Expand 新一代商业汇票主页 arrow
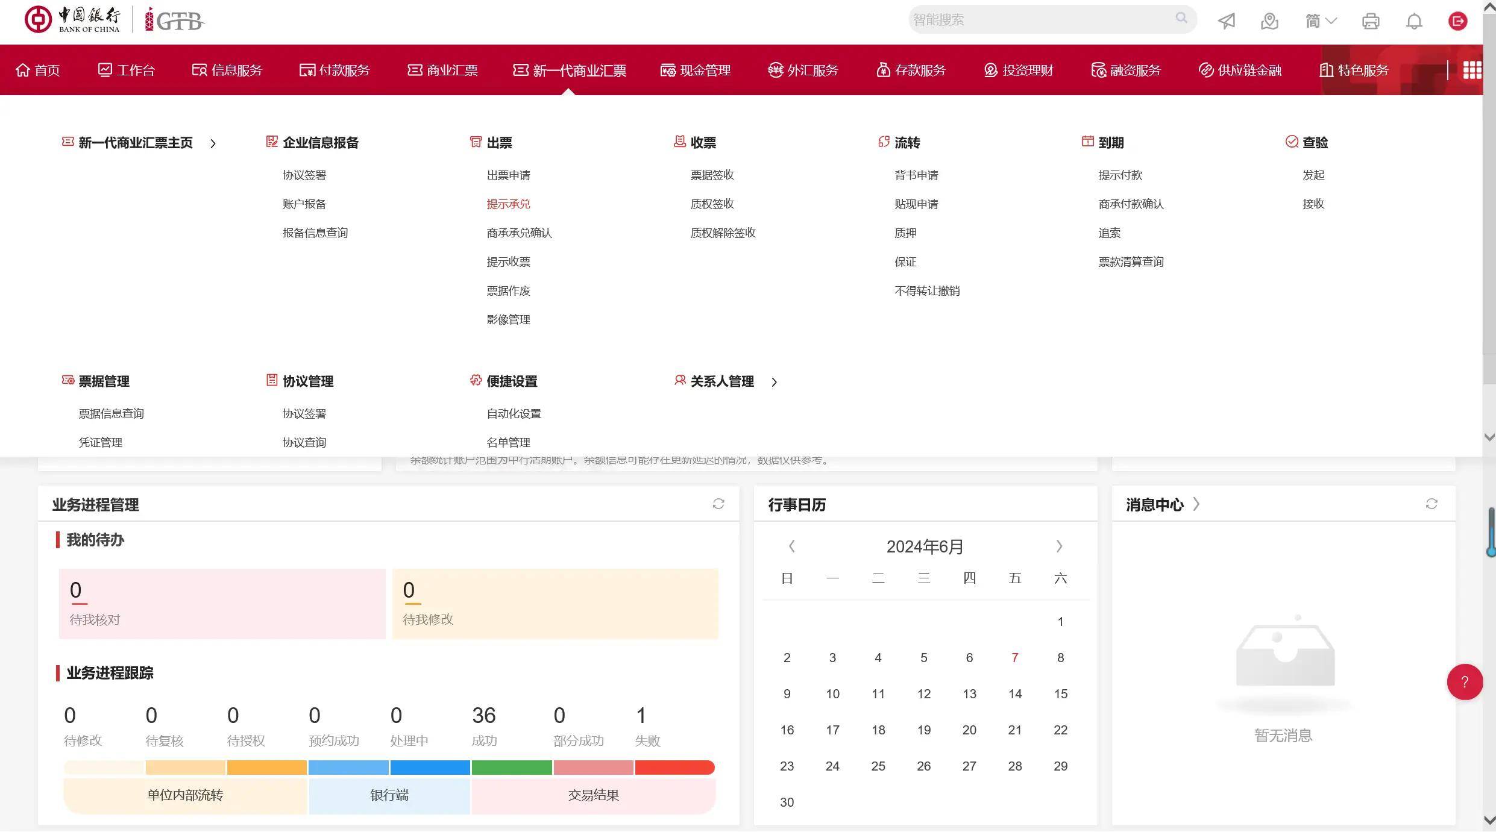 click(213, 143)
